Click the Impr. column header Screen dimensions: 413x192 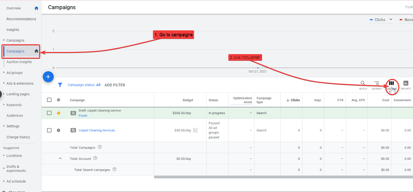tap(318, 100)
